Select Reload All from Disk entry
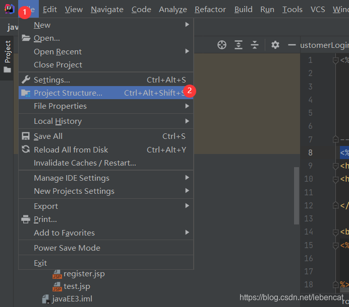 click(106, 149)
